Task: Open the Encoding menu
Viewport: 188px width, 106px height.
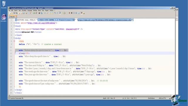Action: coord(24,11)
